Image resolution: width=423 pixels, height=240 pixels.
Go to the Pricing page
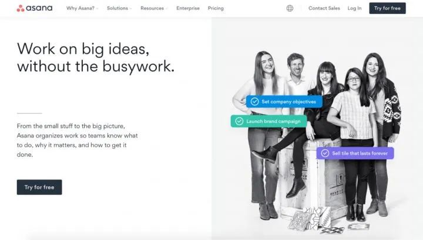[x=216, y=8]
